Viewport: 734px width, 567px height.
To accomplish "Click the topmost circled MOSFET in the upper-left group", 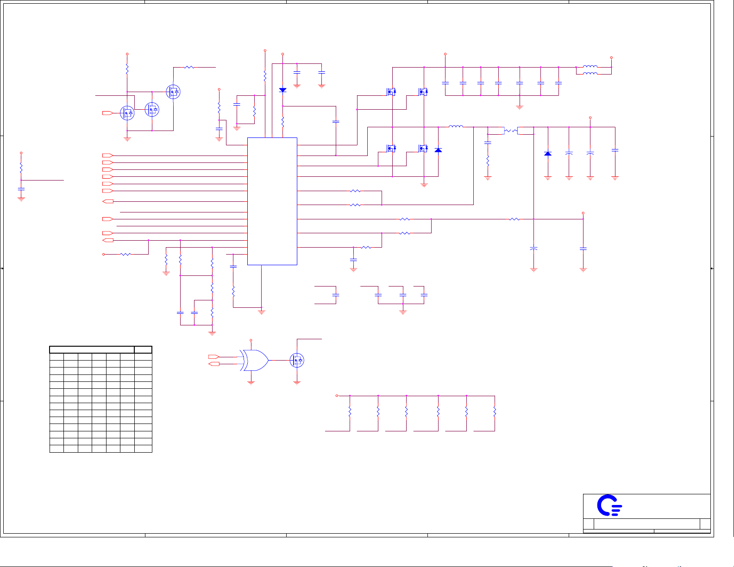I will (x=173, y=92).
